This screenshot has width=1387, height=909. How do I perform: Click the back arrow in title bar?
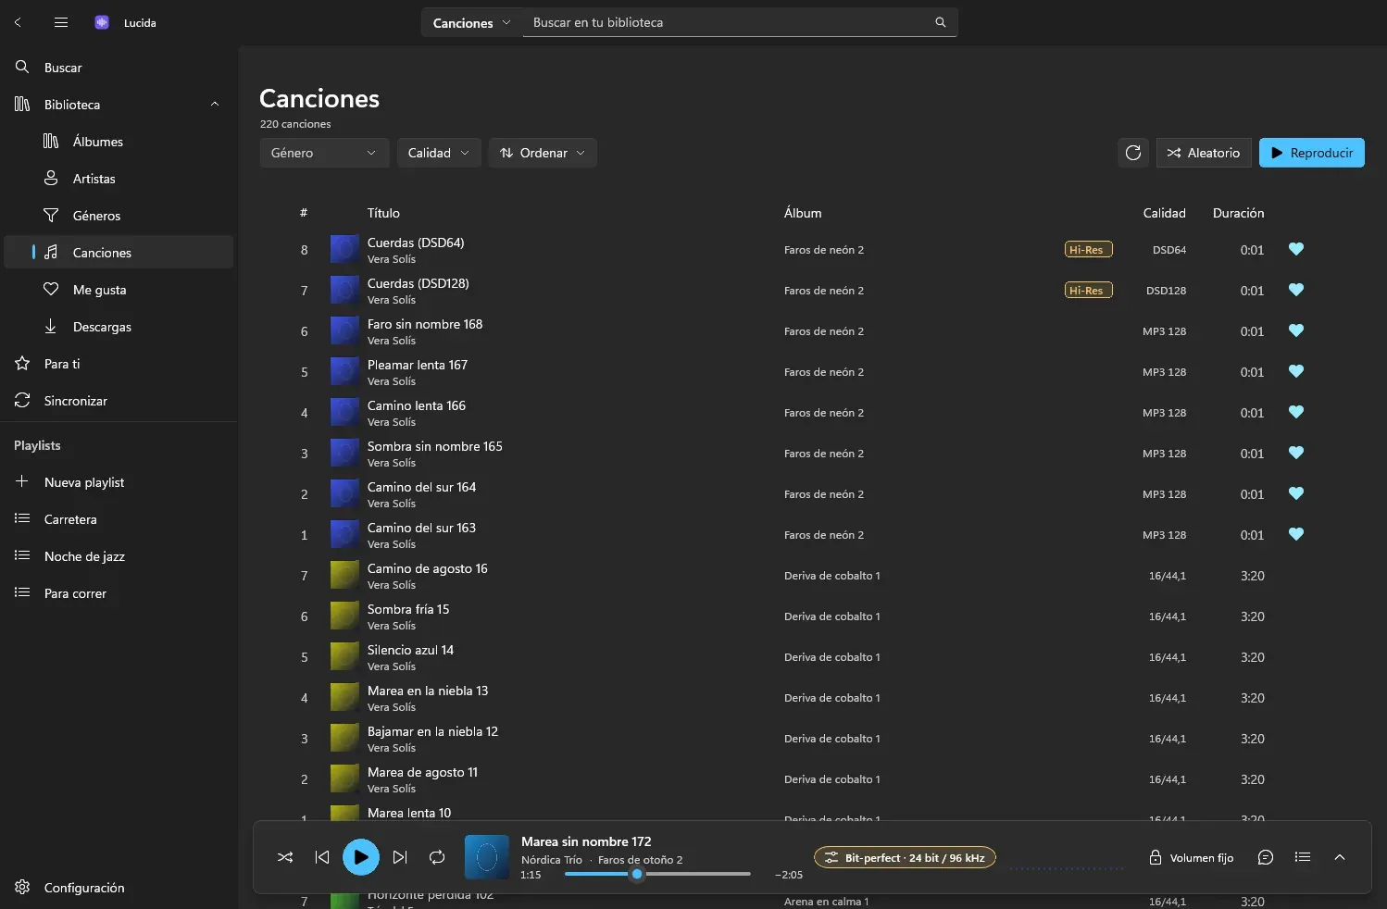click(18, 22)
